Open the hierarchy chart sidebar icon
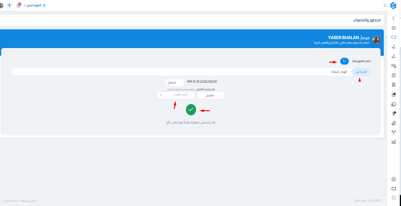Image resolution: width=401 pixels, height=206 pixels. [394, 132]
